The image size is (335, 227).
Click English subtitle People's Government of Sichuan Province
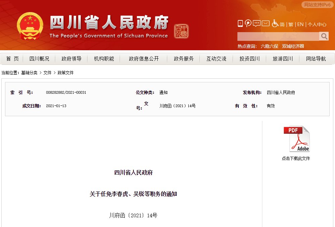point(109,35)
